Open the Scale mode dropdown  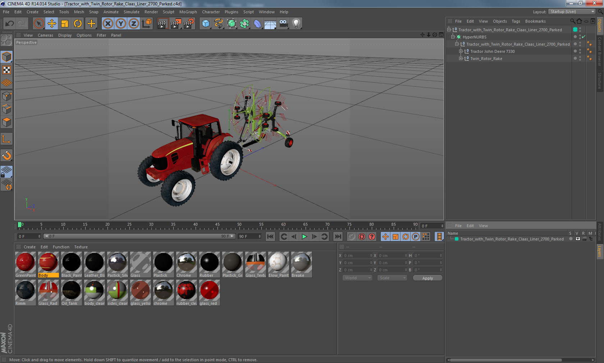[392, 278]
